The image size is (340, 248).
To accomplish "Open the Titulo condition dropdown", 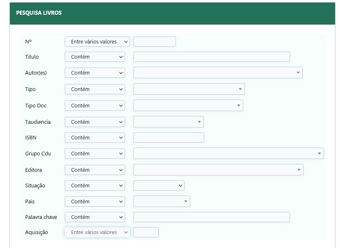I will [x=95, y=57].
